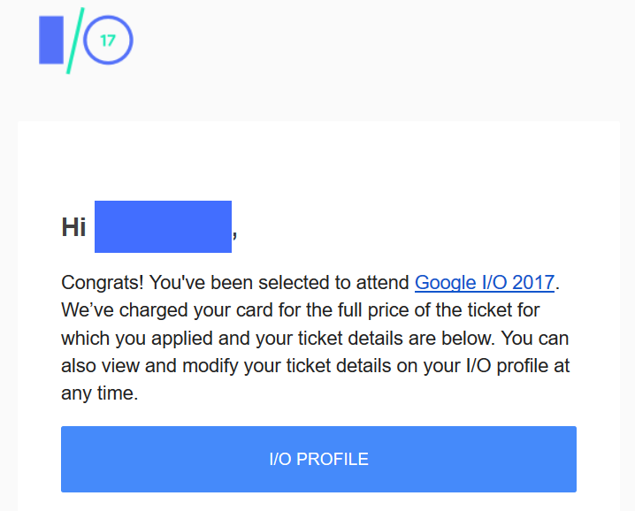Click the word "attend" before the link
Image resolution: width=635 pixels, height=511 pixels.
pyautogui.click(x=383, y=283)
